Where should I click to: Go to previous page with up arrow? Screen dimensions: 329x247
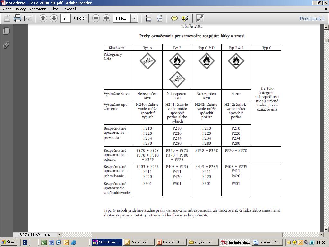click(x=43, y=18)
